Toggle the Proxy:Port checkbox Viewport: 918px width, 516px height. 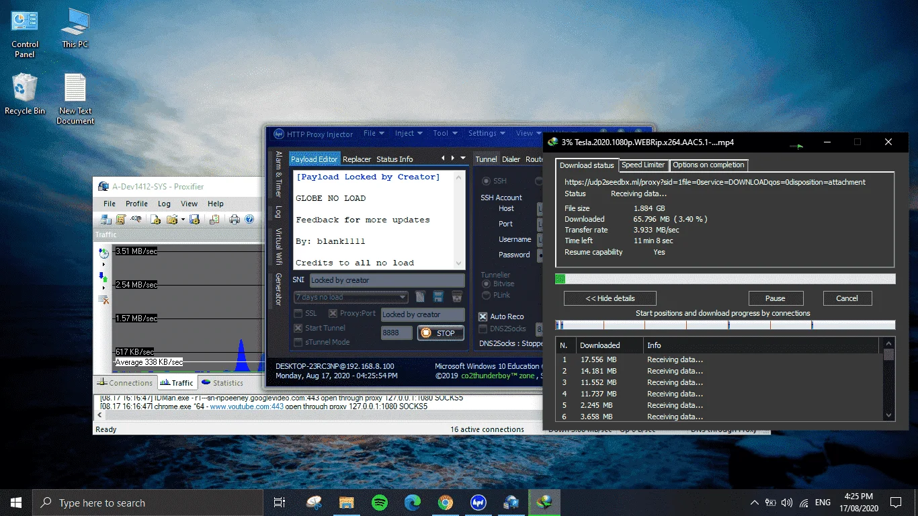coord(333,314)
